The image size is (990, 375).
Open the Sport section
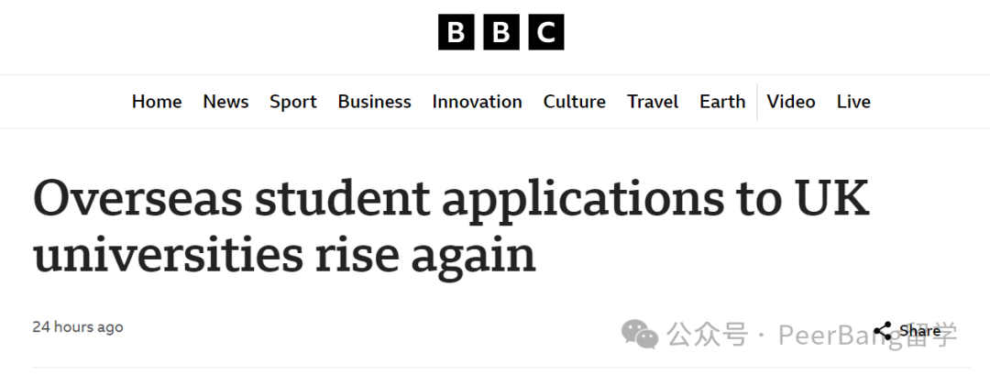(x=293, y=102)
